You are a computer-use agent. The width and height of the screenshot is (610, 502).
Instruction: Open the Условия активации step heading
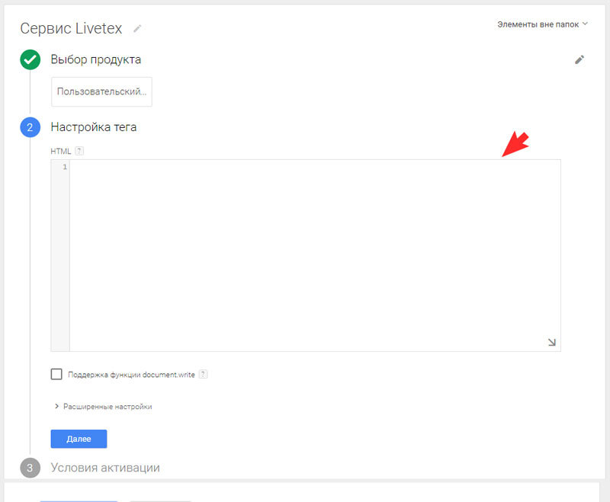[105, 468]
